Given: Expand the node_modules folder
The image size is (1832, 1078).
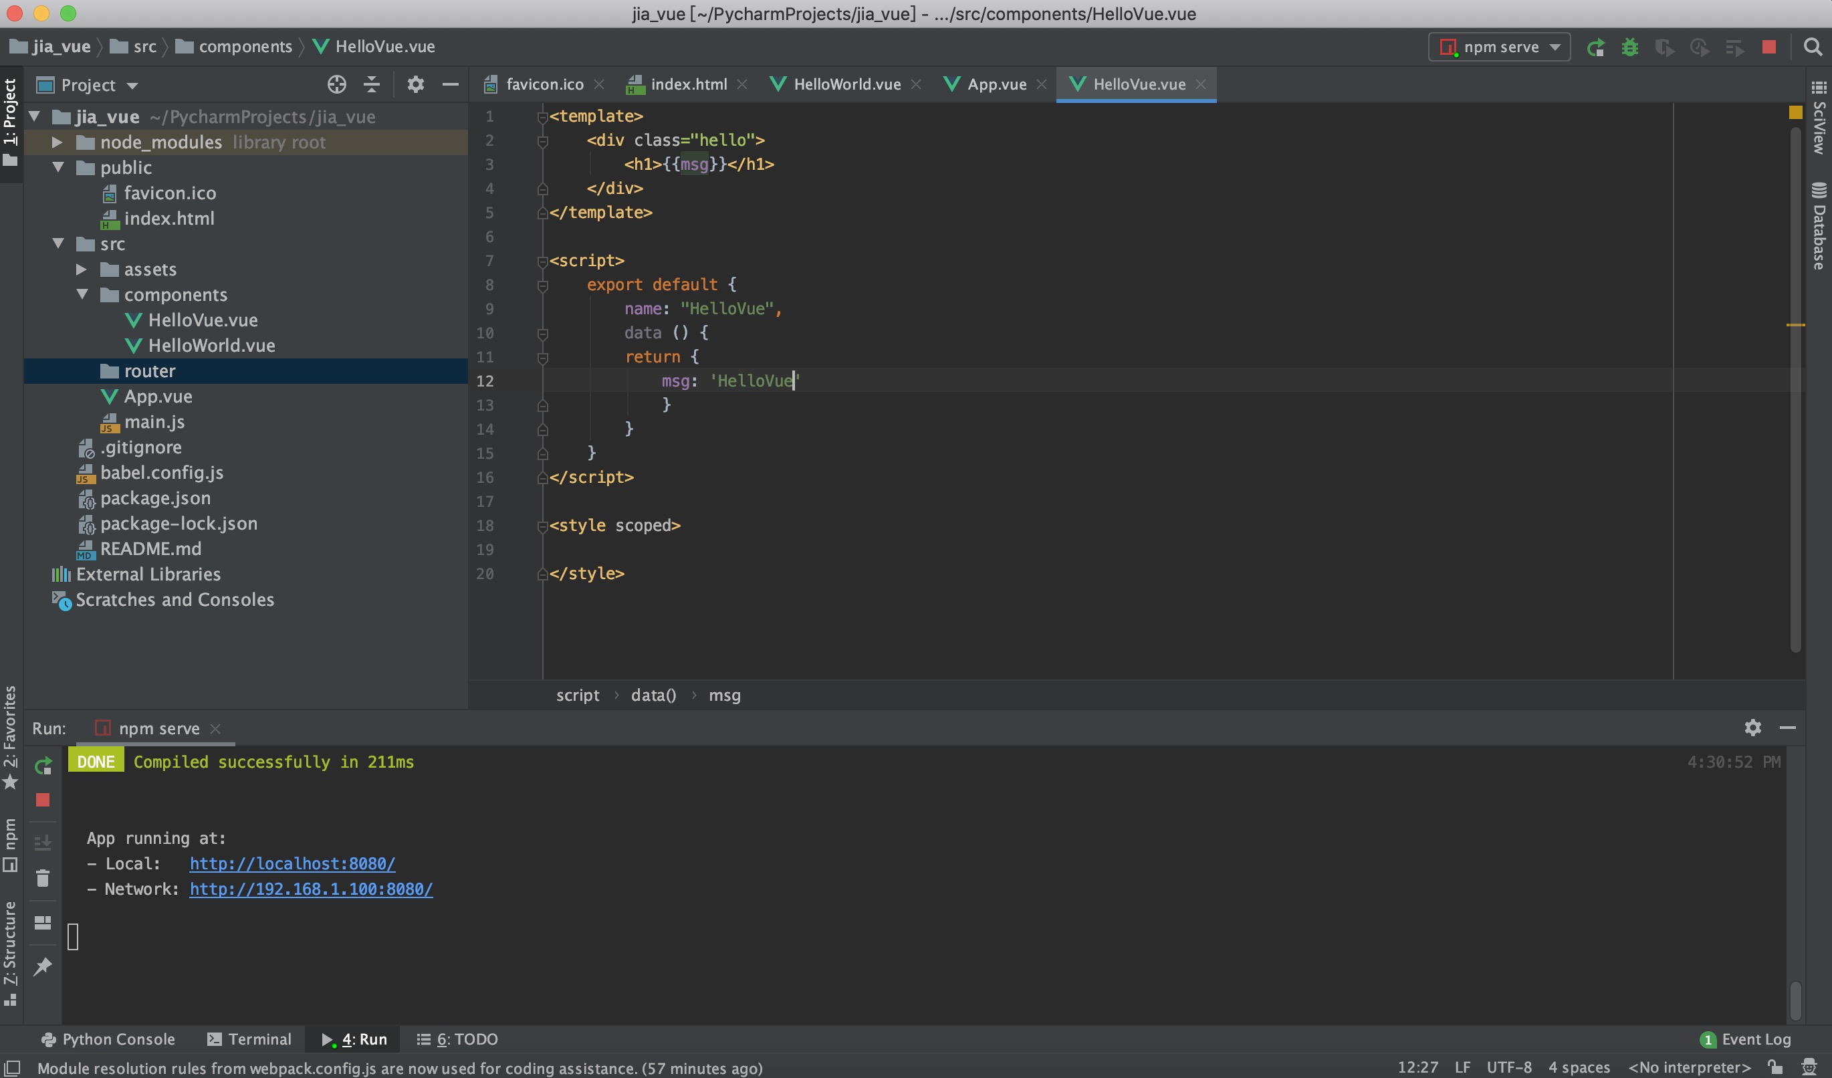Looking at the screenshot, I should [58, 142].
